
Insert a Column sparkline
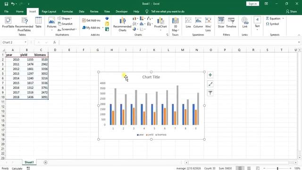click(198, 22)
